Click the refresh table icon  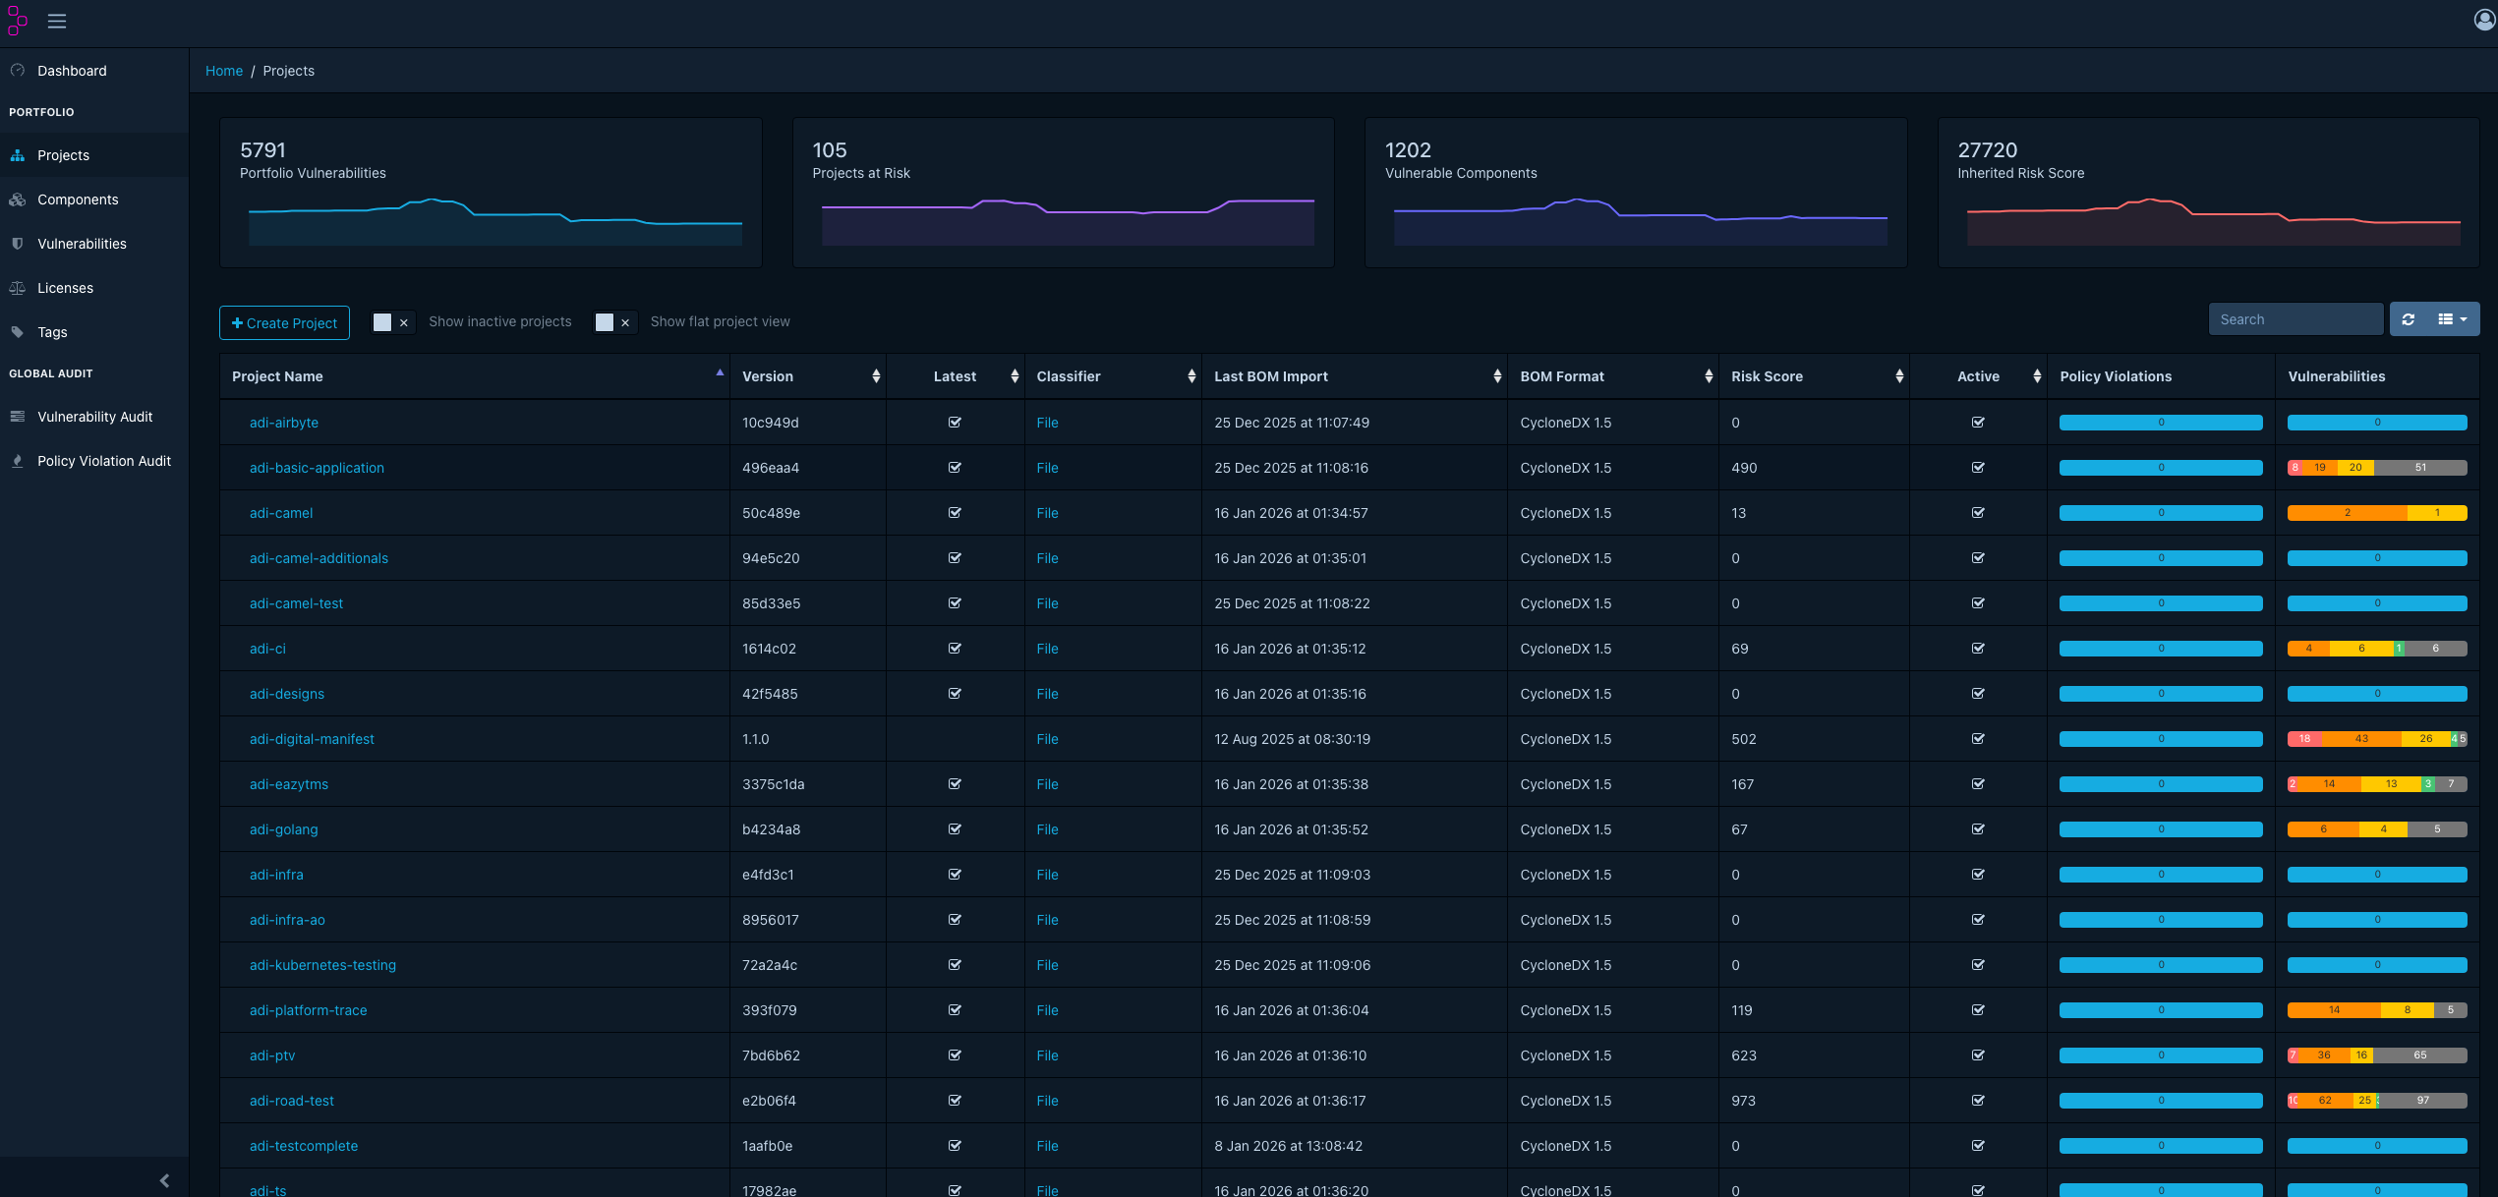pyautogui.click(x=2409, y=319)
